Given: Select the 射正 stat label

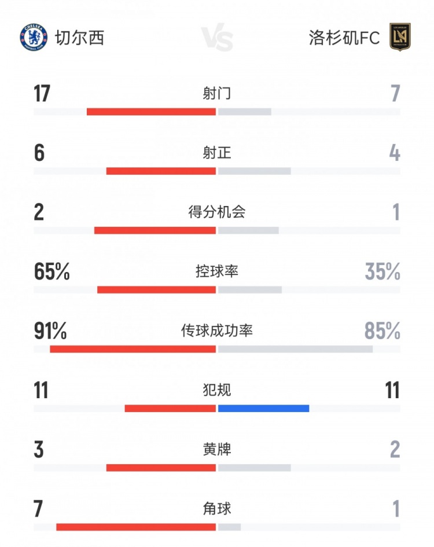Looking at the screenshot, I should [217, 153].
